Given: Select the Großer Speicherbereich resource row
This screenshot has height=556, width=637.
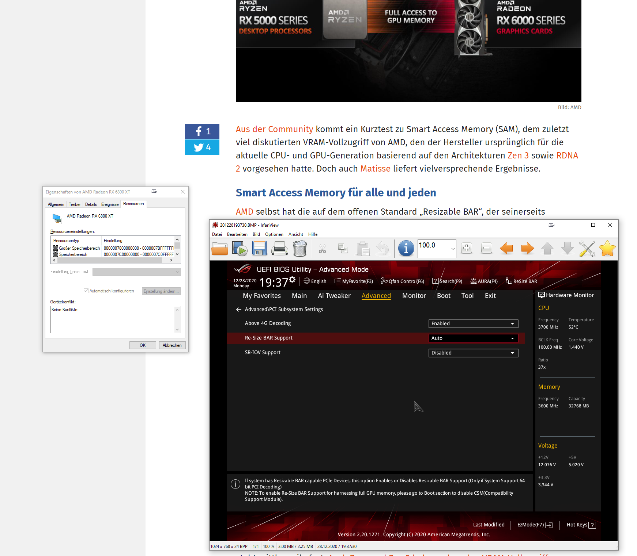Looking at the screenshot, I should point(114,248).
